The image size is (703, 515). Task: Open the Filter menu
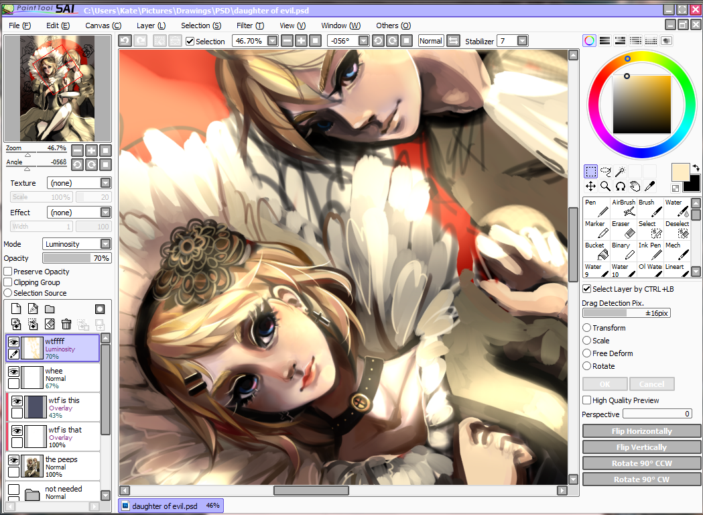pos(250,25)
